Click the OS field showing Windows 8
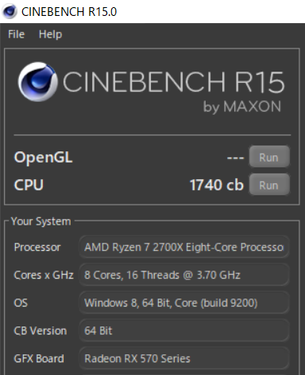The width and height of the screenshot is (305, 375). [184, 303]
